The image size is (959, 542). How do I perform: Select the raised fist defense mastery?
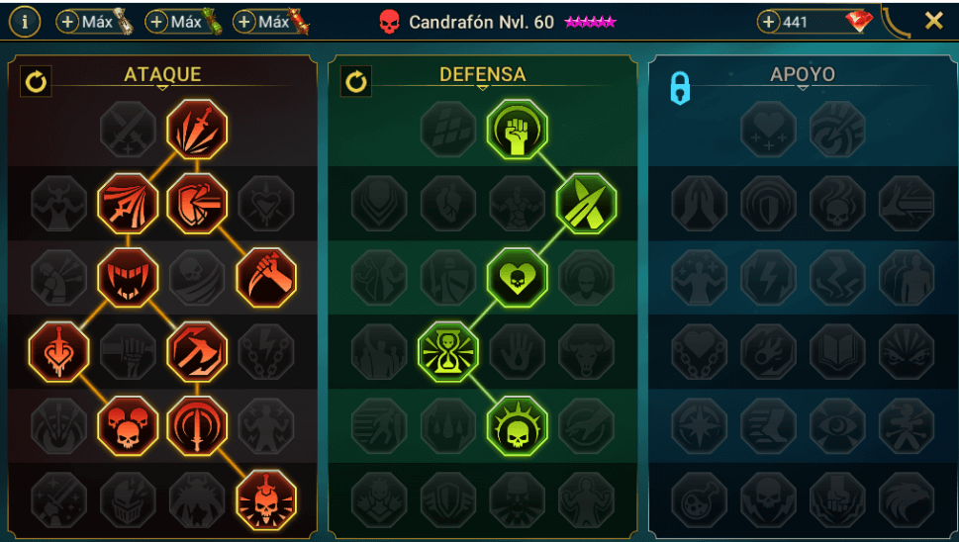517,130
